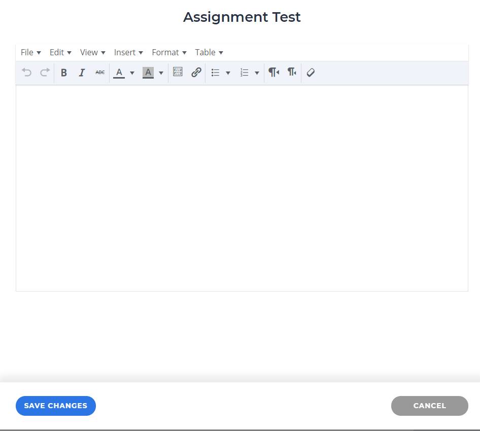Open the Edit menu
480x431 pixels.
click(x=60, y=52)
